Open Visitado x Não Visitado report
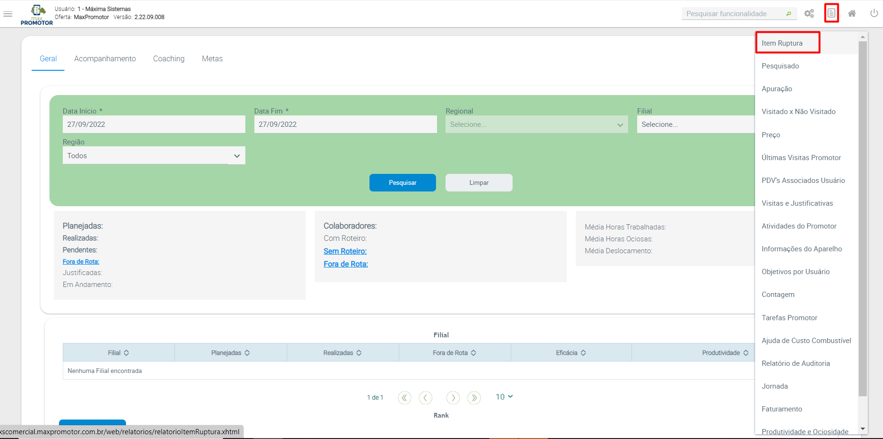This screenshot has height=439, width=883. 798,112
